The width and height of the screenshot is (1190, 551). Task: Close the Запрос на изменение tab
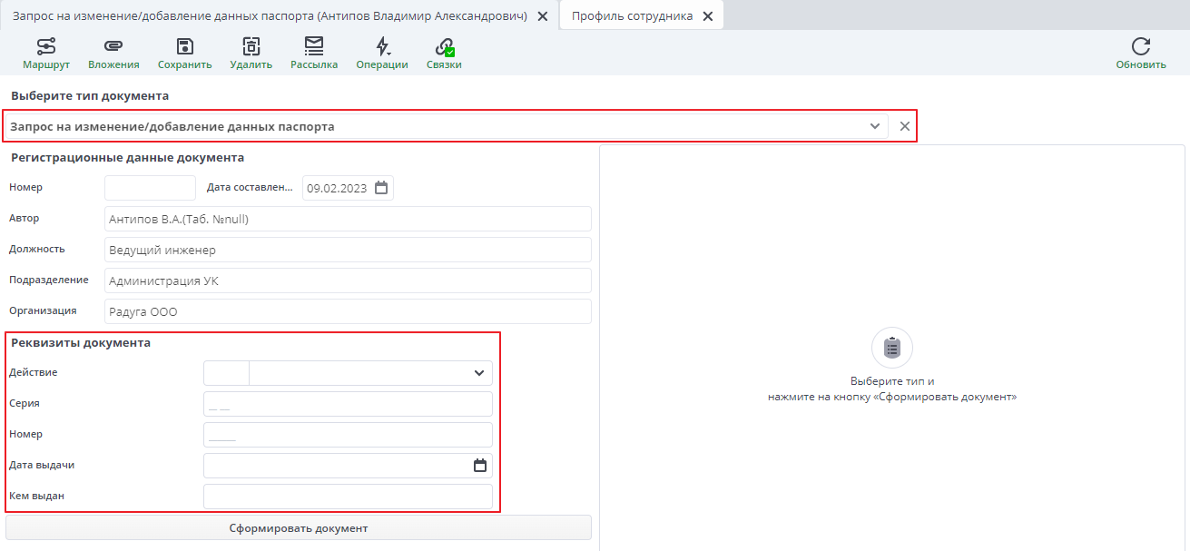tap(543, 16)
